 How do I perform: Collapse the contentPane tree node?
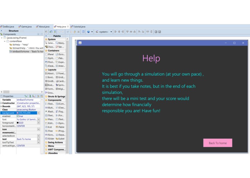pyautogui.click(x=5, y=41)
